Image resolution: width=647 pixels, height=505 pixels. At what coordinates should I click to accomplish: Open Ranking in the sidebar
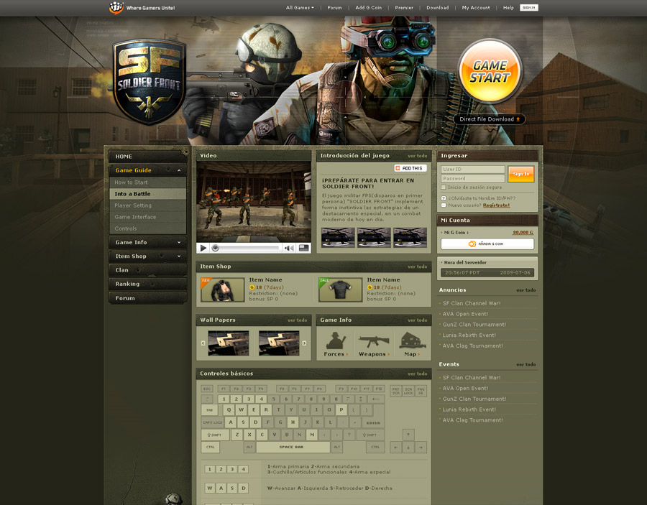tap(147, 284)
